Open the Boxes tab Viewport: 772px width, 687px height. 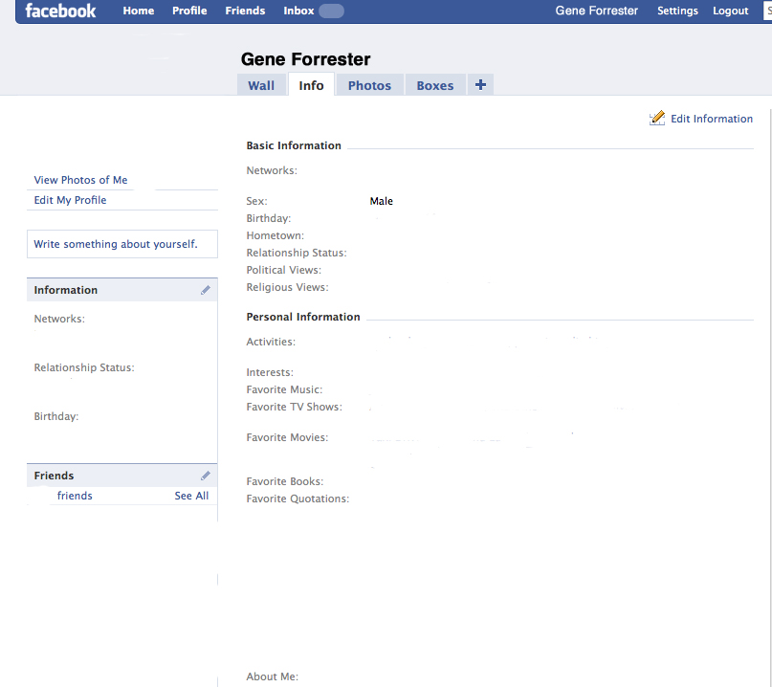(x=435, y=85)
